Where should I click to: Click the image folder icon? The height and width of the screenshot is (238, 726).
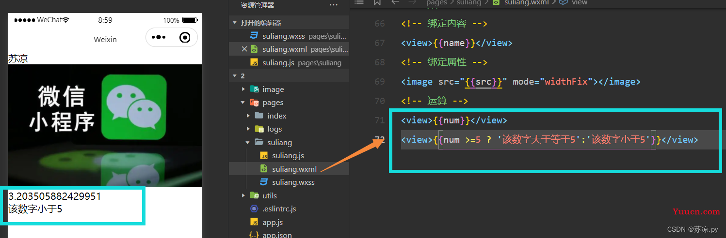(x=254, y=89)
